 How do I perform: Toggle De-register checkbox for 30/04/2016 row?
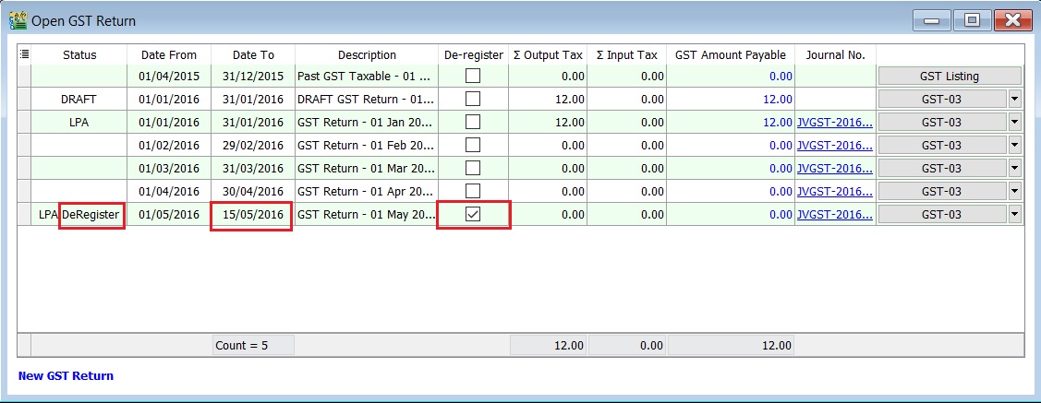473,192
